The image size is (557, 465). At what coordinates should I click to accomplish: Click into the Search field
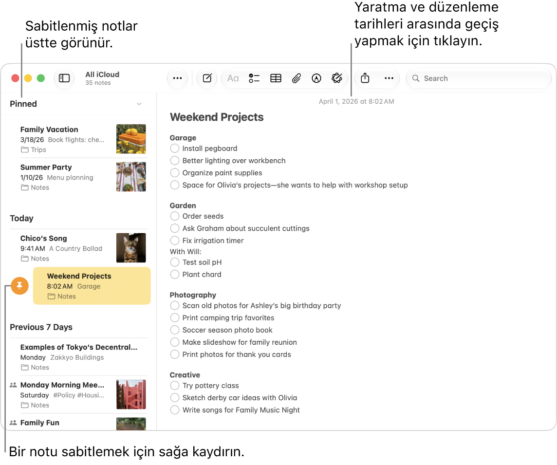point(479,78)
